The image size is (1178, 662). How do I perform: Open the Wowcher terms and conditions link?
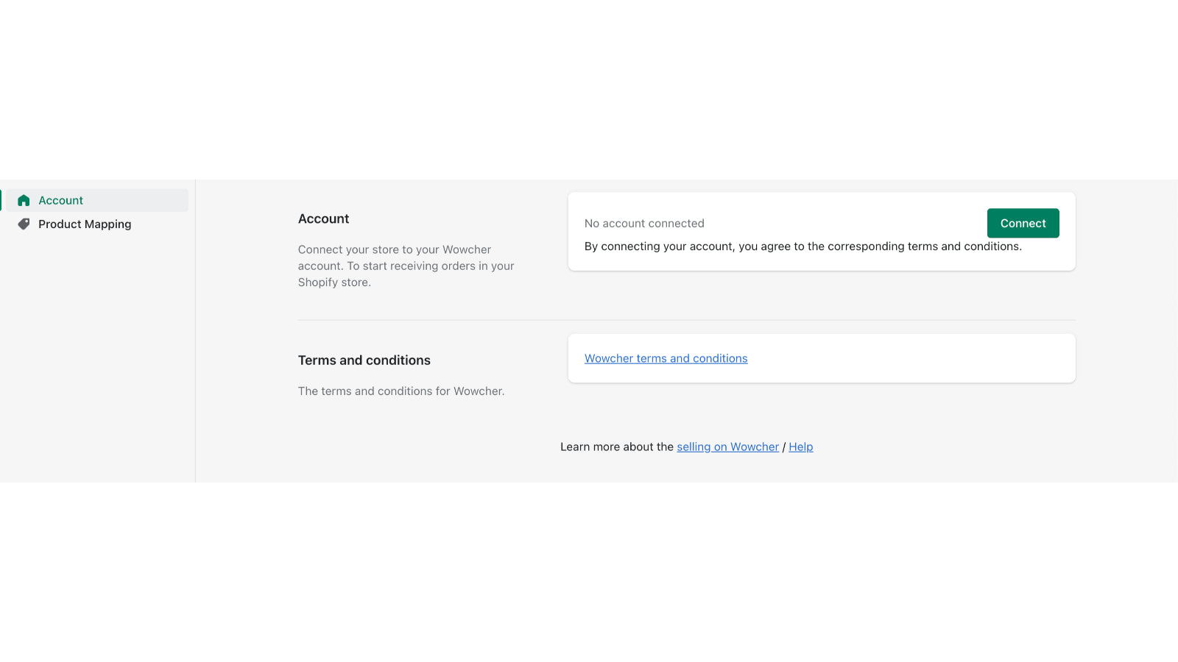coord(666,358)
